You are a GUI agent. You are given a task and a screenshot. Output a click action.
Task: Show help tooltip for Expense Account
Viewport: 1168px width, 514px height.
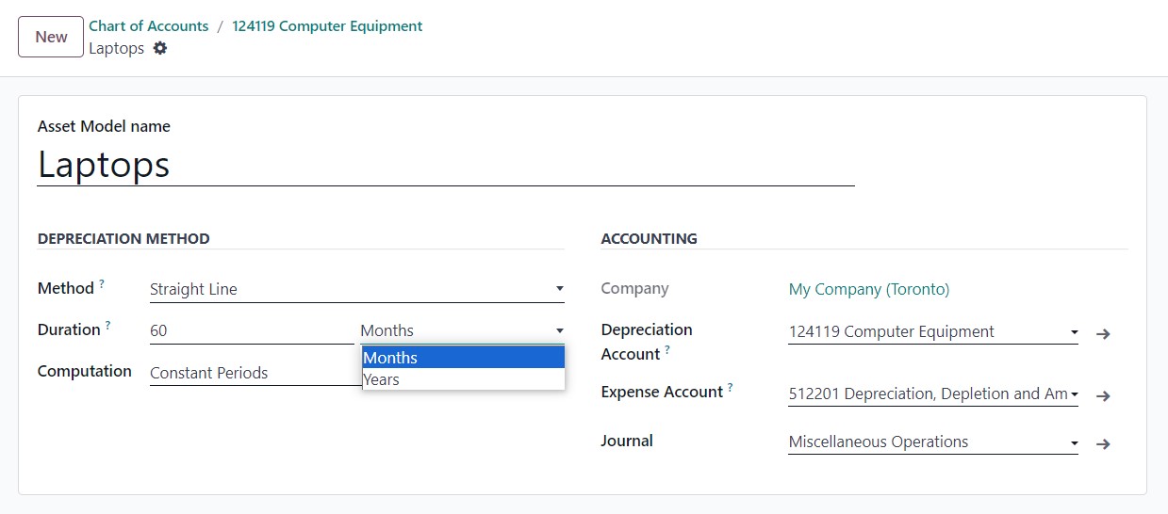coord(731,387)
